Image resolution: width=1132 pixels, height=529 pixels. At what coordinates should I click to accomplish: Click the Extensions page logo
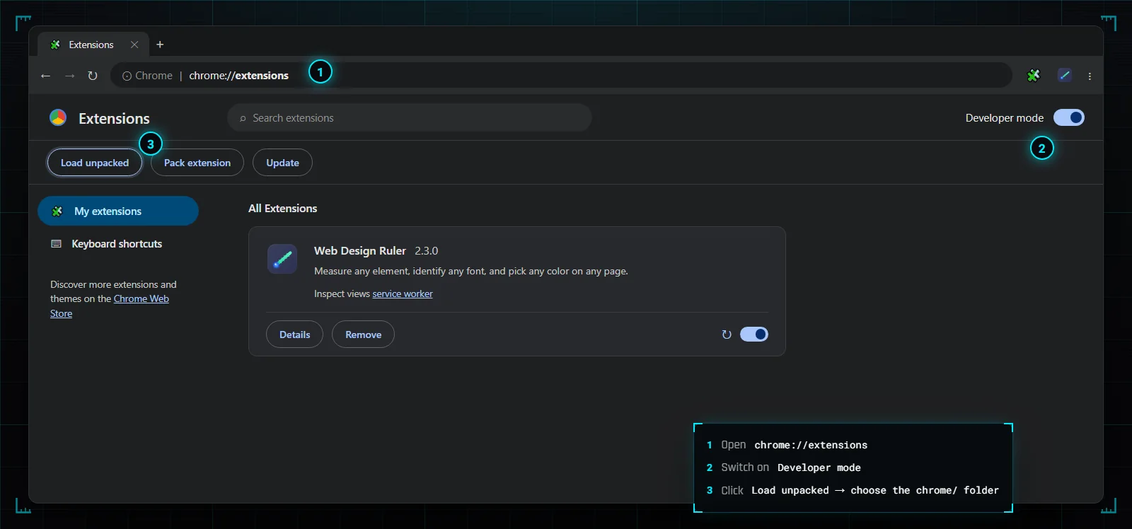(58, 117)
